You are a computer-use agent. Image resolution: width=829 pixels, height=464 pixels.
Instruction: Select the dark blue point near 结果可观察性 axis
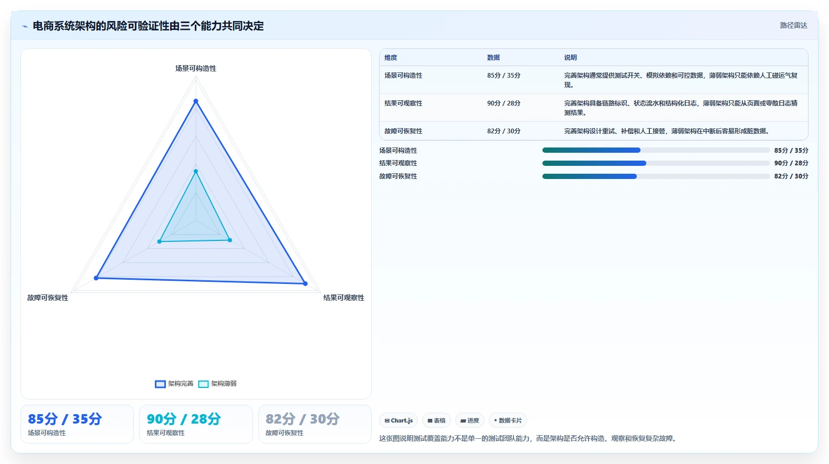pos(305,283)
